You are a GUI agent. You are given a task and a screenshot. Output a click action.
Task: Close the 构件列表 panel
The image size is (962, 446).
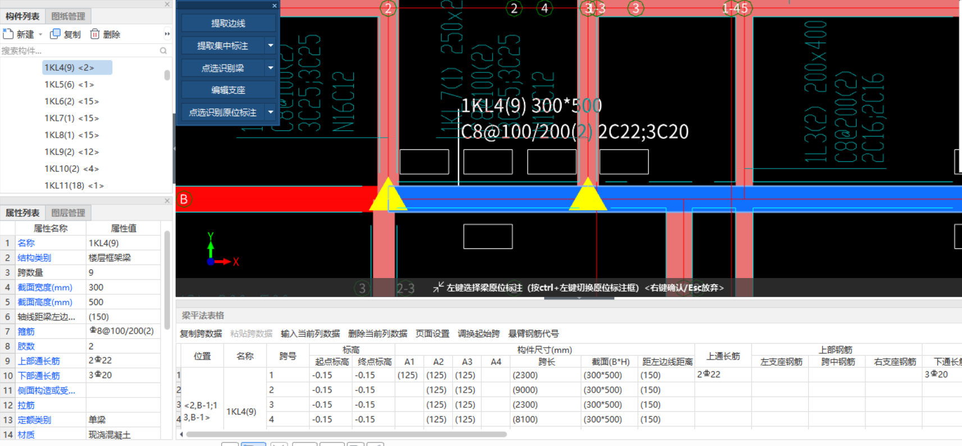(x=167, y=4)
